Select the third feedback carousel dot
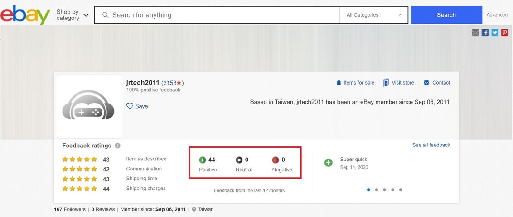513x217 pixels. [384, 189]
